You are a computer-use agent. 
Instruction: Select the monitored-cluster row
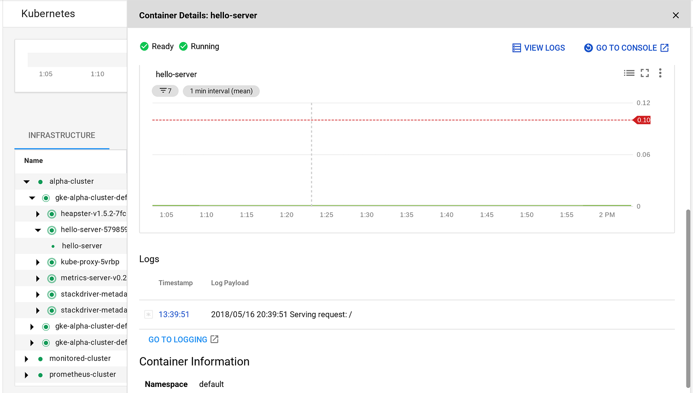click(71, 359)
